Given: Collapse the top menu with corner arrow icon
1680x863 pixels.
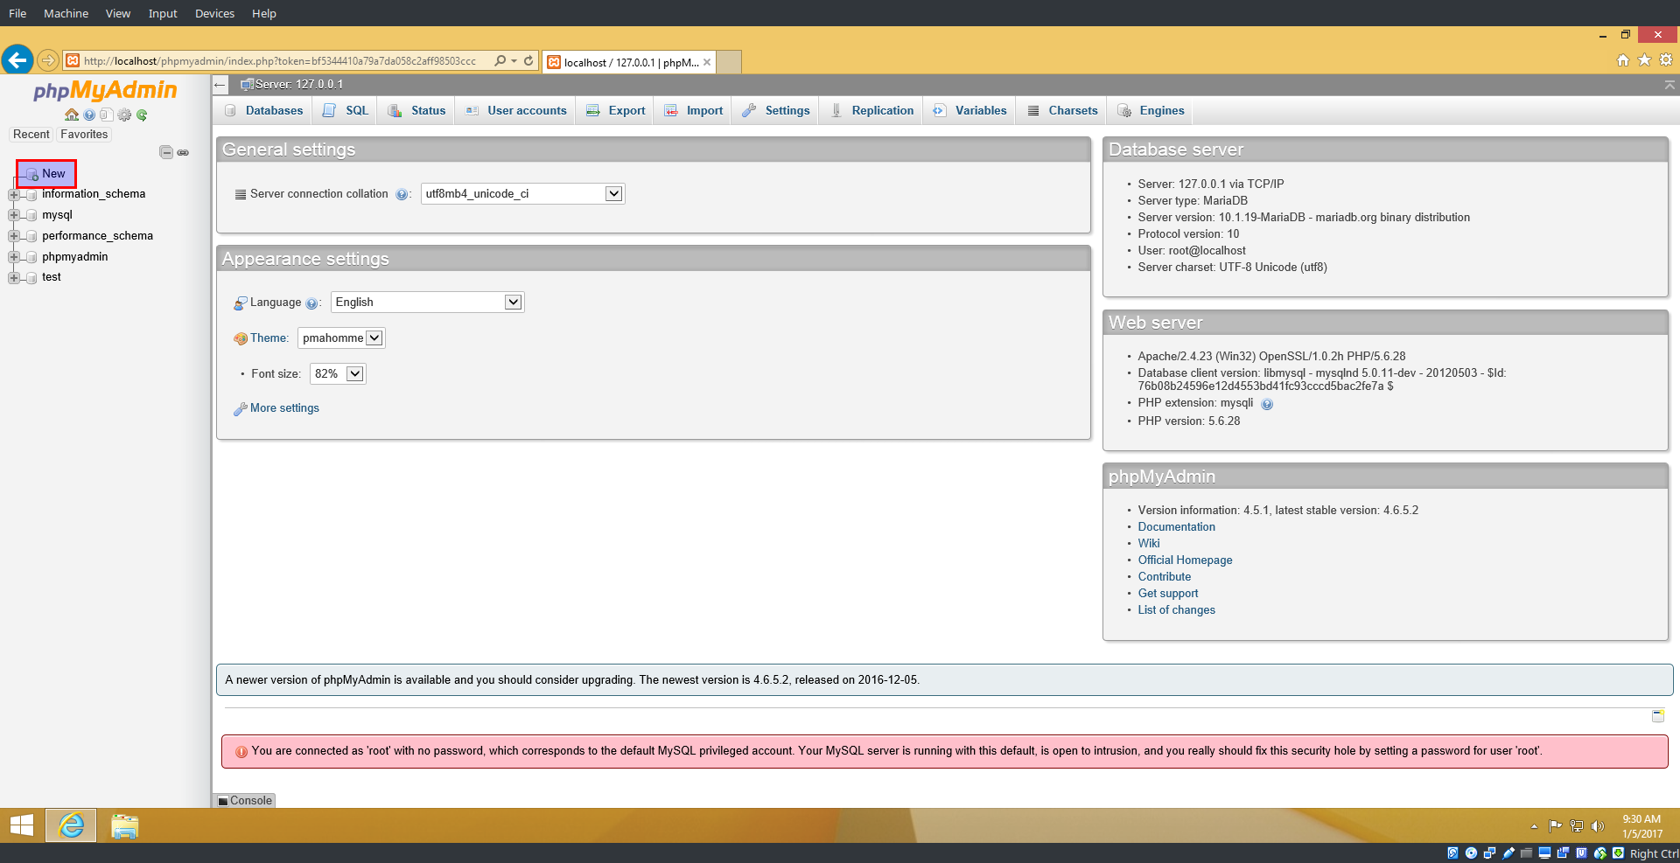Looking at the screenshot, I should coord(1669,85).
